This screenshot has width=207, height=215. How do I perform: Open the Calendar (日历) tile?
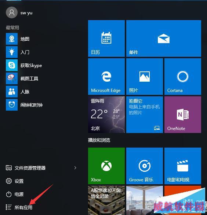click(106, 38)
